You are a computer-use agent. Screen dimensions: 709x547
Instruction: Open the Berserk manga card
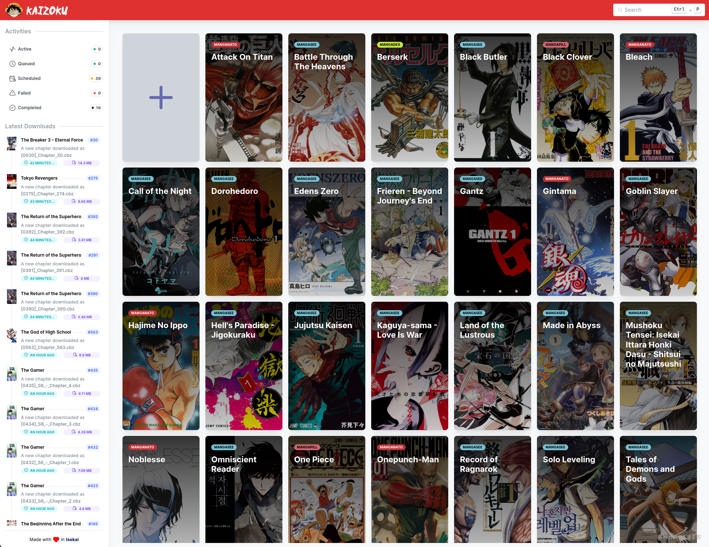409,98
